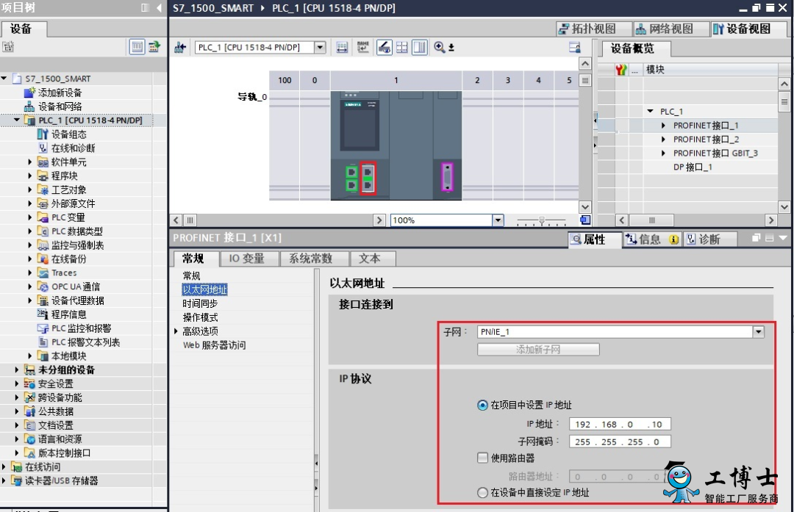The image size is (794, 512).
Task: Open online and diagnostics tree item
Action: tap(74, 148)
